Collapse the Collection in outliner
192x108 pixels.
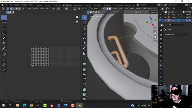[x=163, y=12]
